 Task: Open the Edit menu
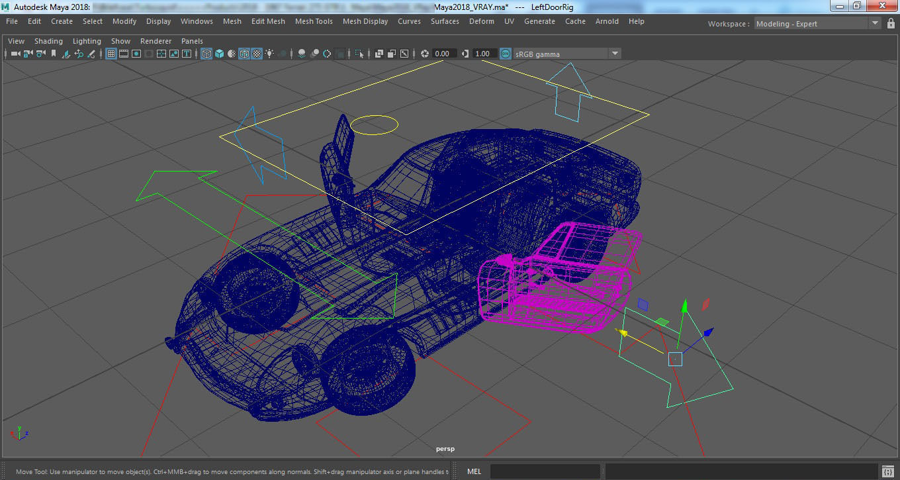[x=34, y=21]
